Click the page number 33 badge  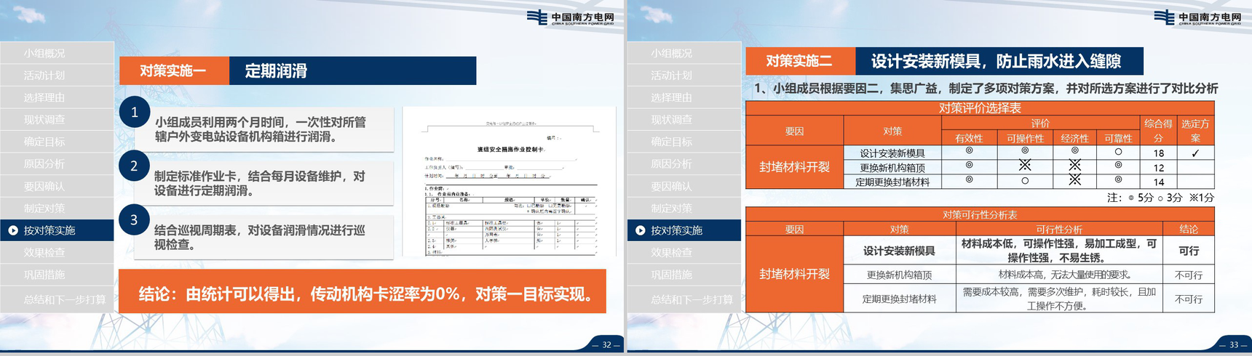click(1233, 345)
